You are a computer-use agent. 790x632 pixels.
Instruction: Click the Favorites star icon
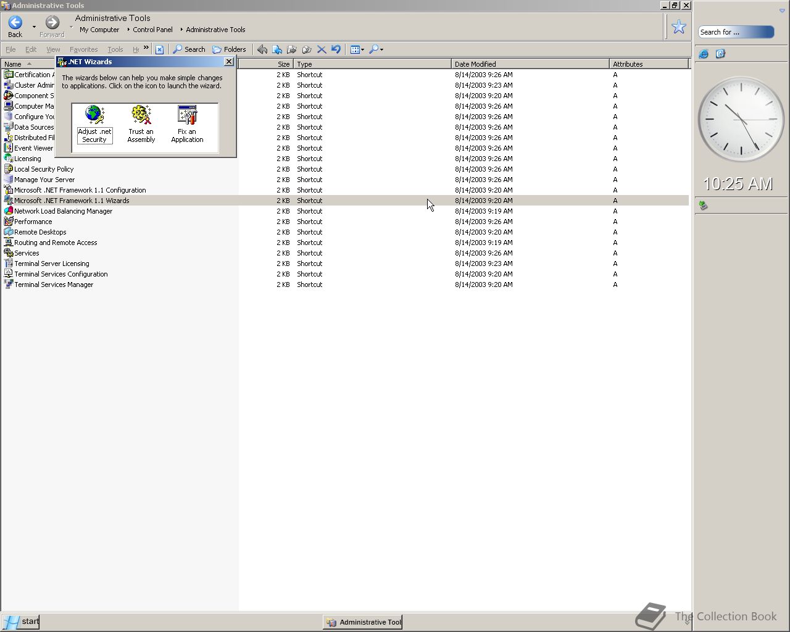679,27
